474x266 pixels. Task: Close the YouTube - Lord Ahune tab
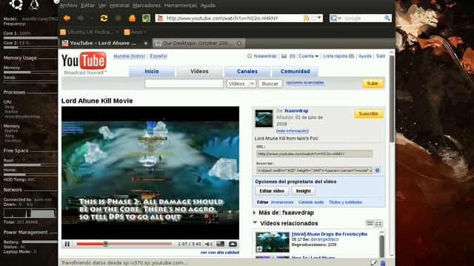pyautogui.click(x=146, y=43)
